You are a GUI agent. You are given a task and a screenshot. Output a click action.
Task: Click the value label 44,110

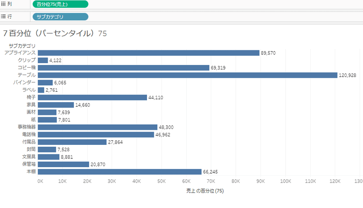pyautogui.click(x=156, y=98)
